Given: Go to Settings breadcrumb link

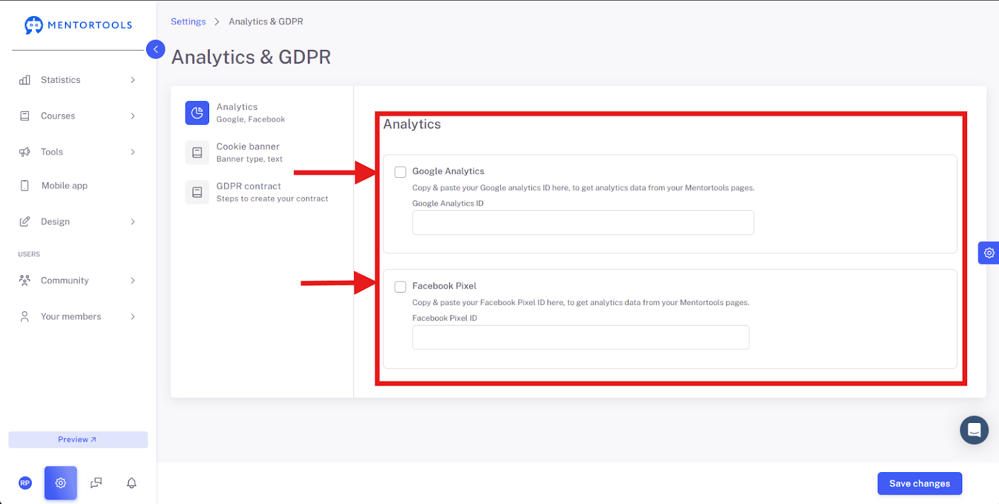Looking at the screenshot, I should pyautogui.click(x=189, y=22).
